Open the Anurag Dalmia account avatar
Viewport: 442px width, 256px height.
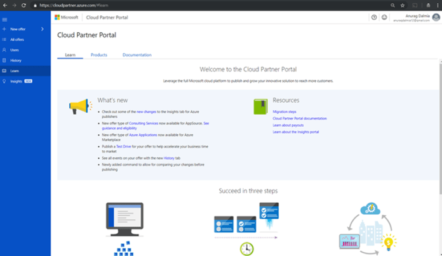click(x=436, y=18)
